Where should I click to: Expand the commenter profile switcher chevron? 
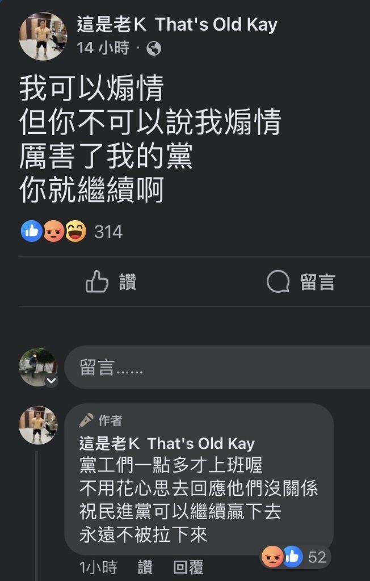(51, 381)
